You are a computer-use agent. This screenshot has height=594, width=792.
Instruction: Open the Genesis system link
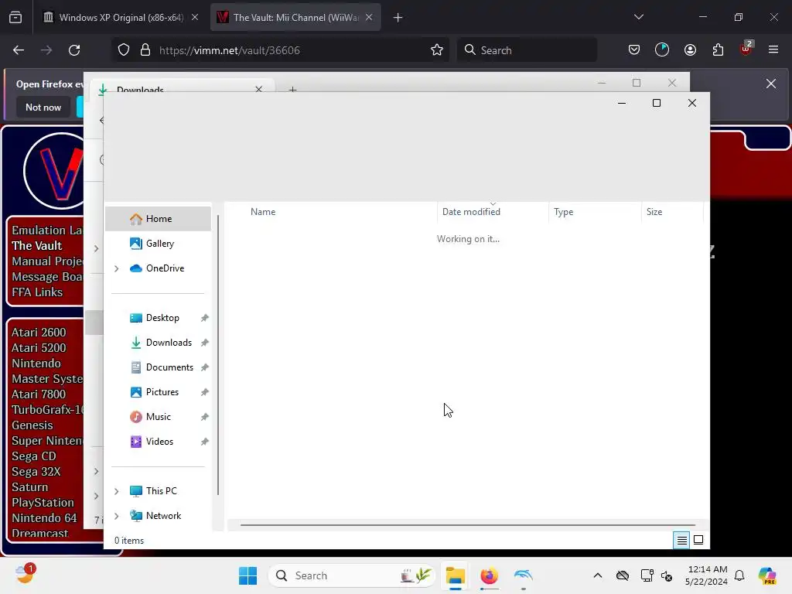[x=32, y=425]
